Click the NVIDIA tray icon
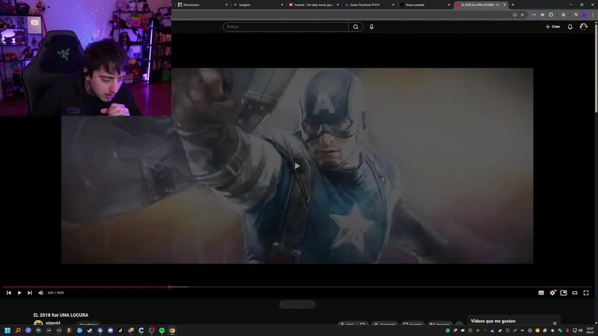This screenshot has height=336, width=598. tap(477, 330)
